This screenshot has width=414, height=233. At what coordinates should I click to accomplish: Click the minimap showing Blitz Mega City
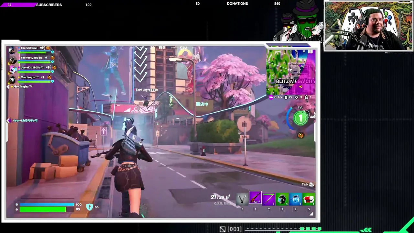point(290,72)
